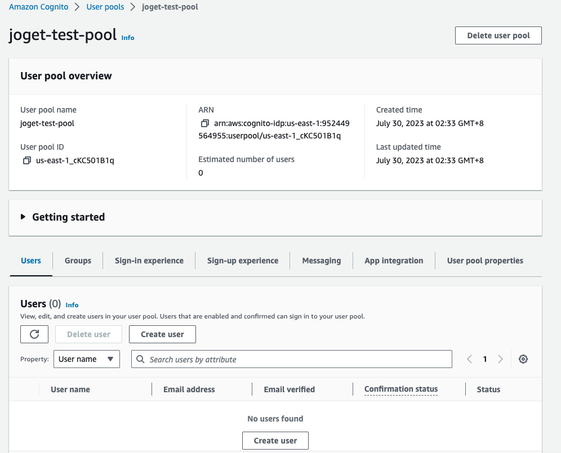Go to User pools breadcrumb link
The image size is (561, 453).
105,7
